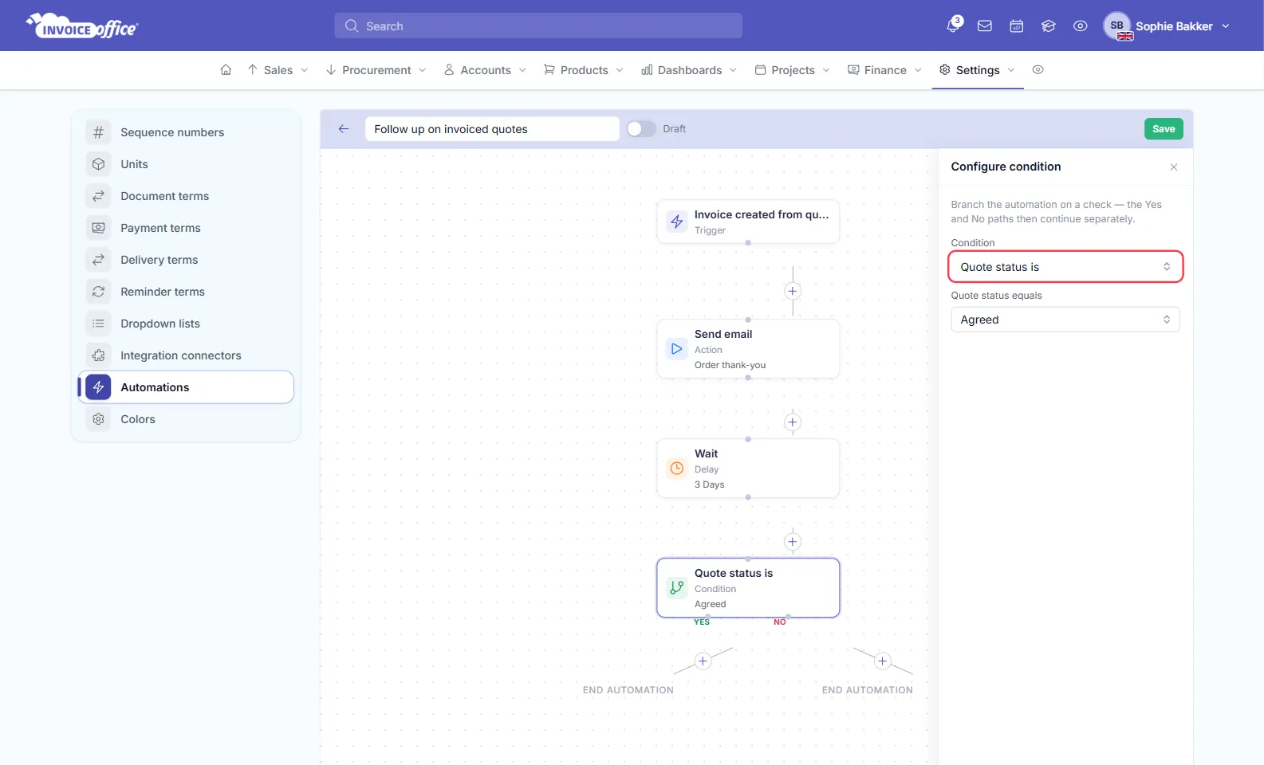The image size is (1264, 765).
Task: Open Sequence numbers settings
Action: tap(186, 132)
